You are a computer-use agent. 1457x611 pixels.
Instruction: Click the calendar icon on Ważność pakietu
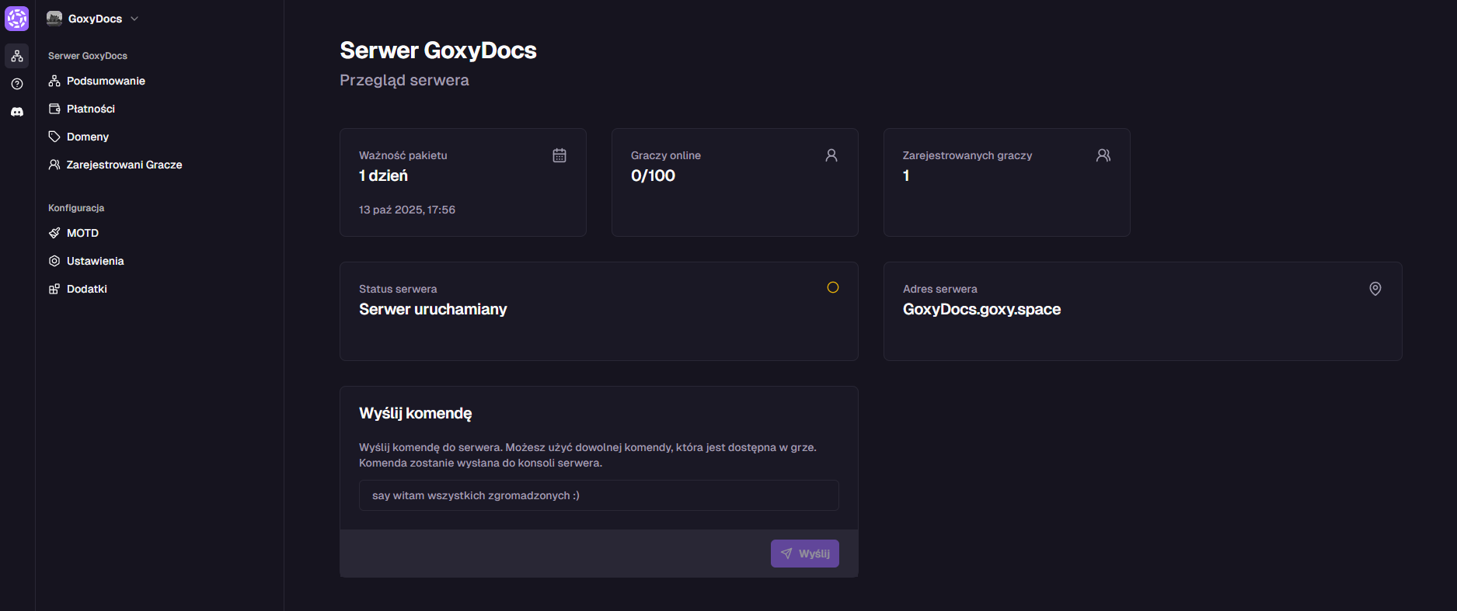(559, 155)
